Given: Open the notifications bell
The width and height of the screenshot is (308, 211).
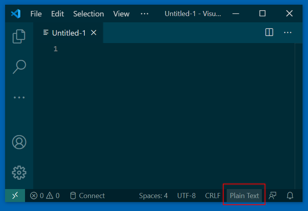Looking at the screenshot, I should [x=290, y=196].
